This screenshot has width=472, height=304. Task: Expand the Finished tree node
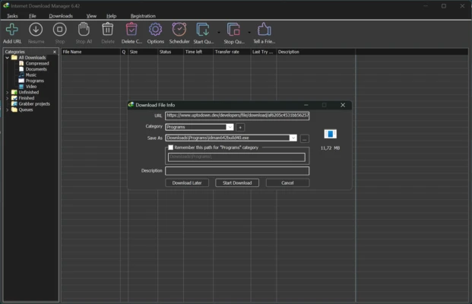pyautogui.click(x=8, y=98)
